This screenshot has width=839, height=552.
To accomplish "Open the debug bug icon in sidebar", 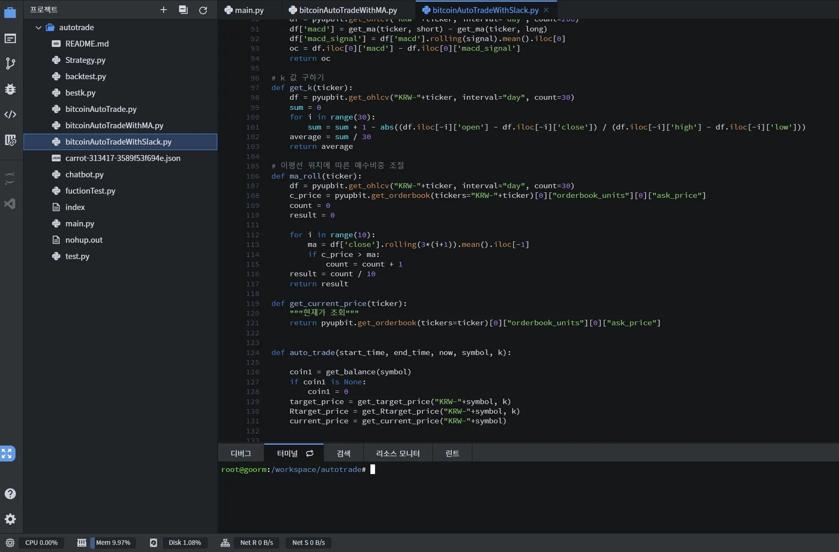I will 10,89.
